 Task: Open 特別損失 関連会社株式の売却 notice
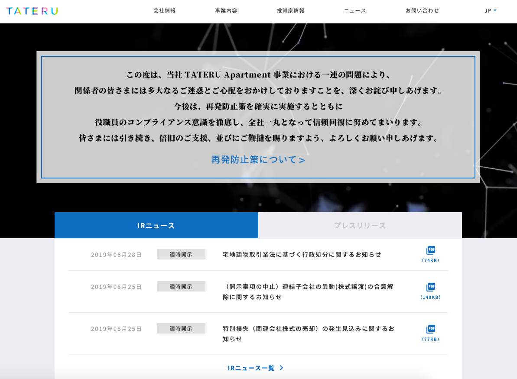(308, 334)
